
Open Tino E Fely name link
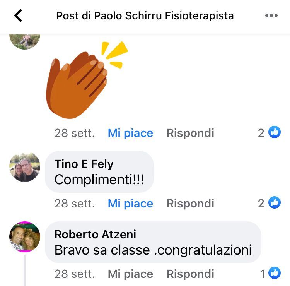[x=84, y=164]
